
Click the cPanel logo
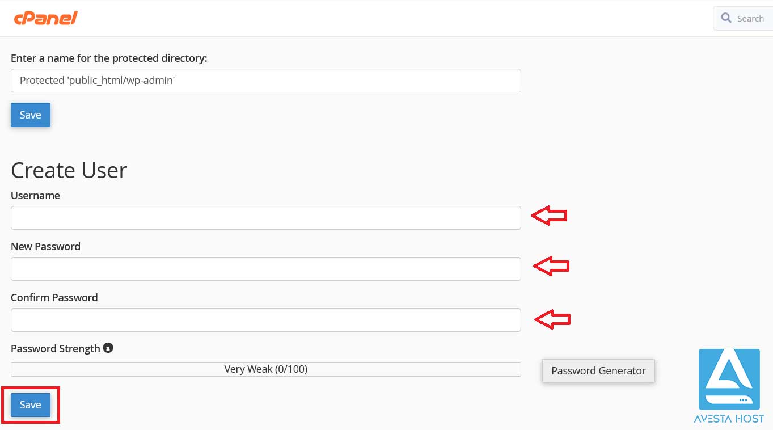pos(45,18)
